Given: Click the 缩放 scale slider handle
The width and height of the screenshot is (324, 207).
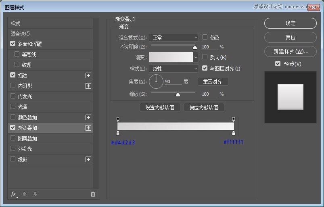Looking at the screenshot, I should click(x=178, y=94).
